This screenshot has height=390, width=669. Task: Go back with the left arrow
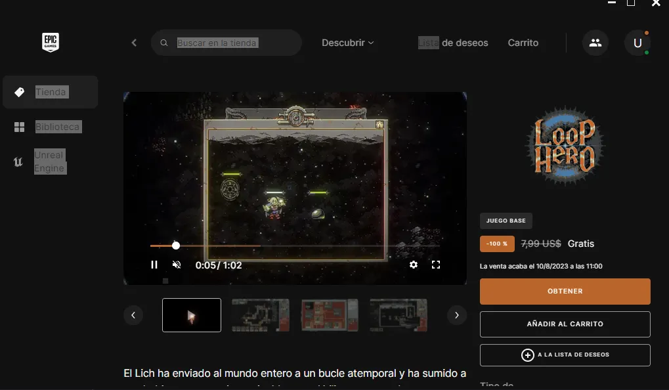tap(134, 43)
